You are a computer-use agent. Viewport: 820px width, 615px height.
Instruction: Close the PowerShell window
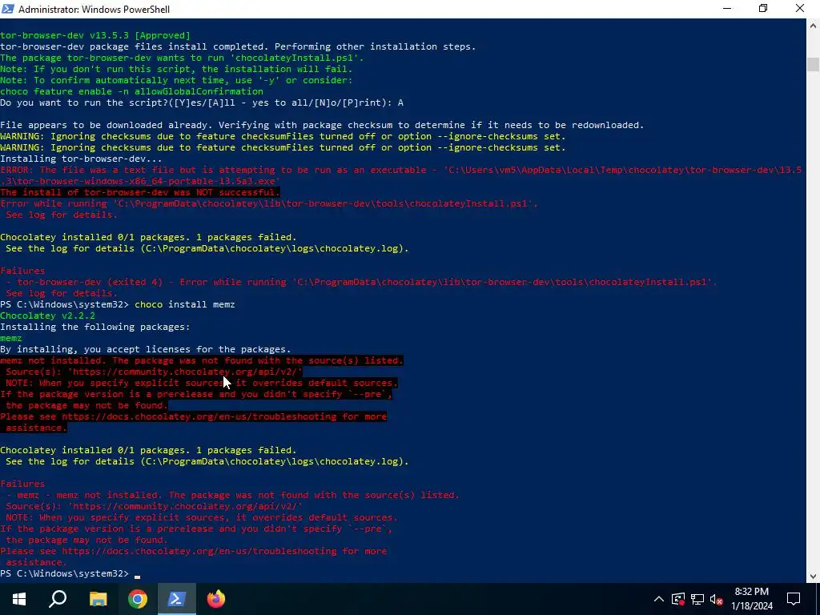coord(800,9)
